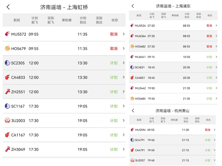Tap the Shenzhen Airlines logo for ZH2551
This screenshot has height=166, width=222.
point(7,92)
